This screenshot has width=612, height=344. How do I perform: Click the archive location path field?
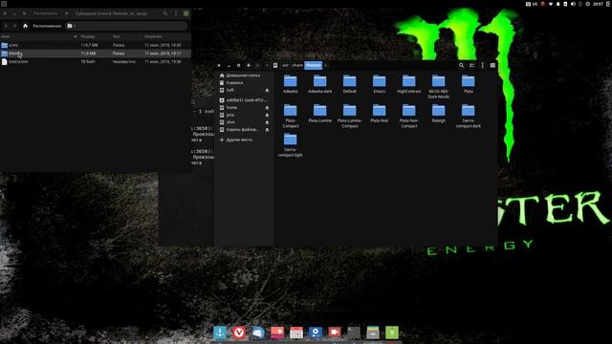tap(125, 26)
